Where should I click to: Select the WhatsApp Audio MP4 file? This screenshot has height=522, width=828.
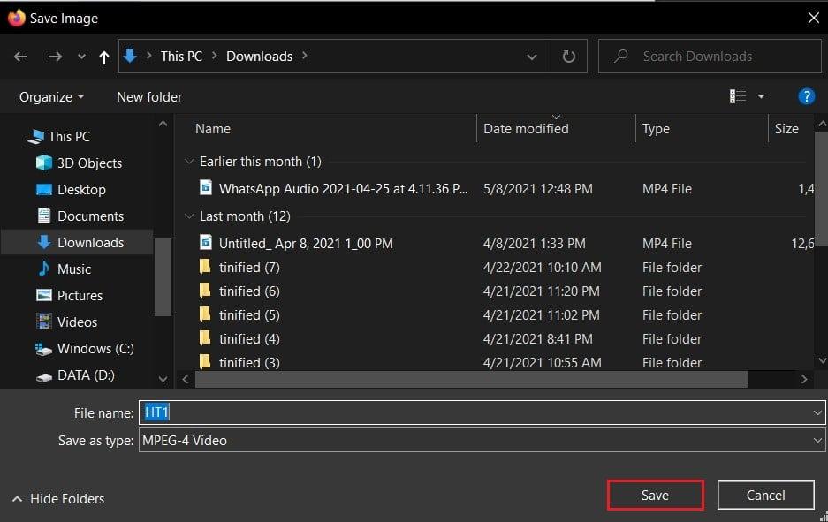pos(343,188)
